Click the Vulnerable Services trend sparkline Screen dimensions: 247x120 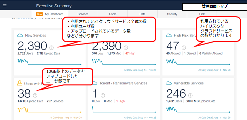pyautogui.click(x=198, y=110)
